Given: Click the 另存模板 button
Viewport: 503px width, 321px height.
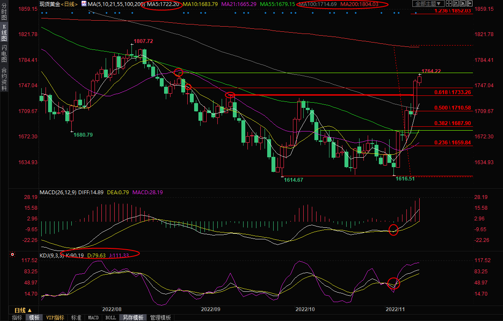Looking at the screenshot, I should pyautogui.click(x=133, y=318).
